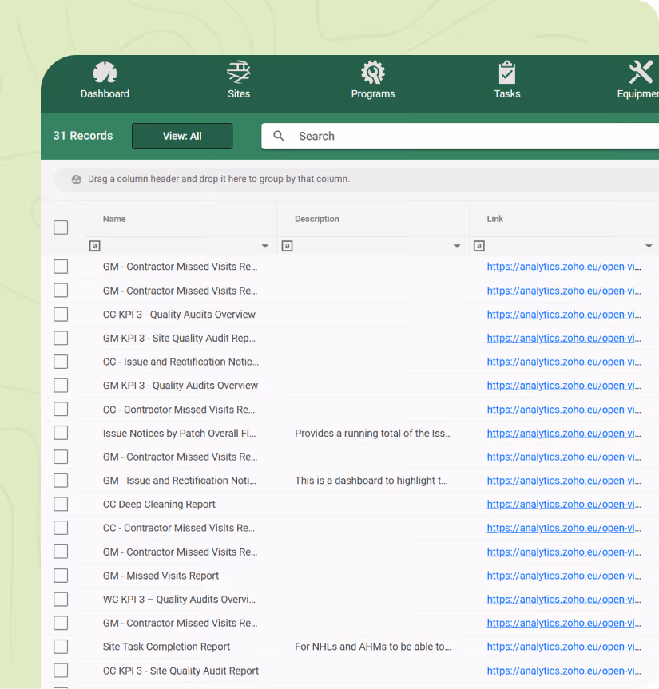Open link for GM KPI 3 - Site Quality Audit Rep…

tap(564, 339)
